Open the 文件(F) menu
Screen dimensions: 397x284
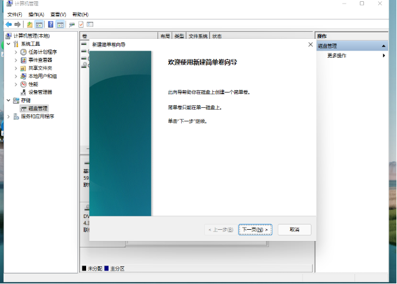click(x=15, y=14)
